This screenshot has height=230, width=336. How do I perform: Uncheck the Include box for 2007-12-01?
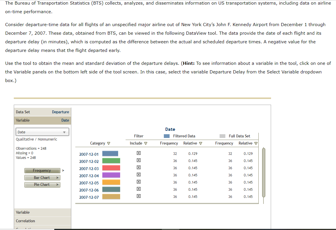click(x=139, y=153)
